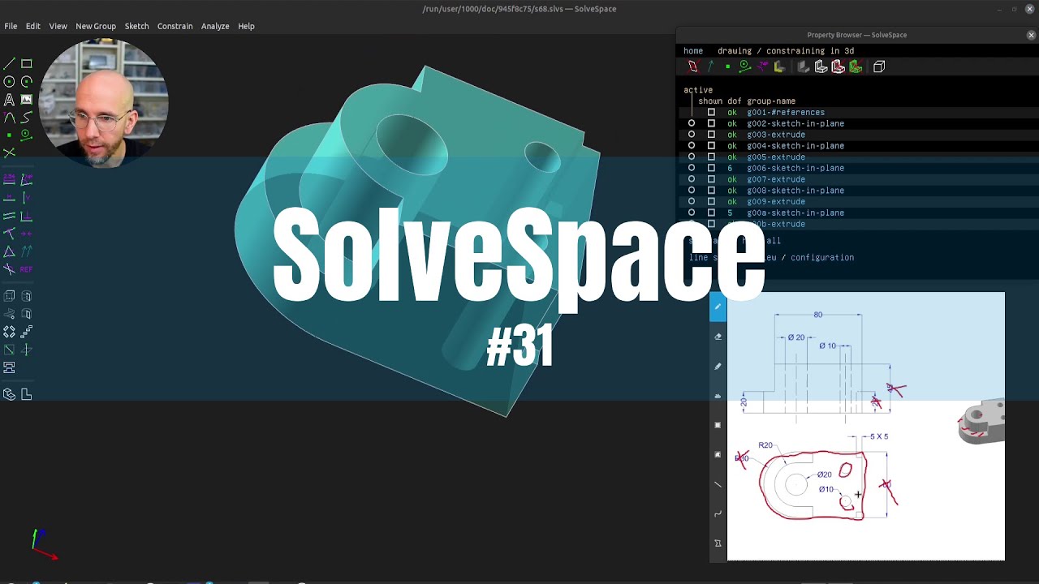Open the g008-sketch-in-plane group link

[795, 191]
